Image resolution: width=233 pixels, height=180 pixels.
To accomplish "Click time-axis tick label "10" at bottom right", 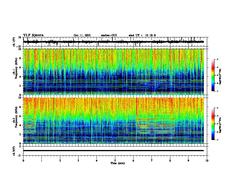I will click(207, 161).
